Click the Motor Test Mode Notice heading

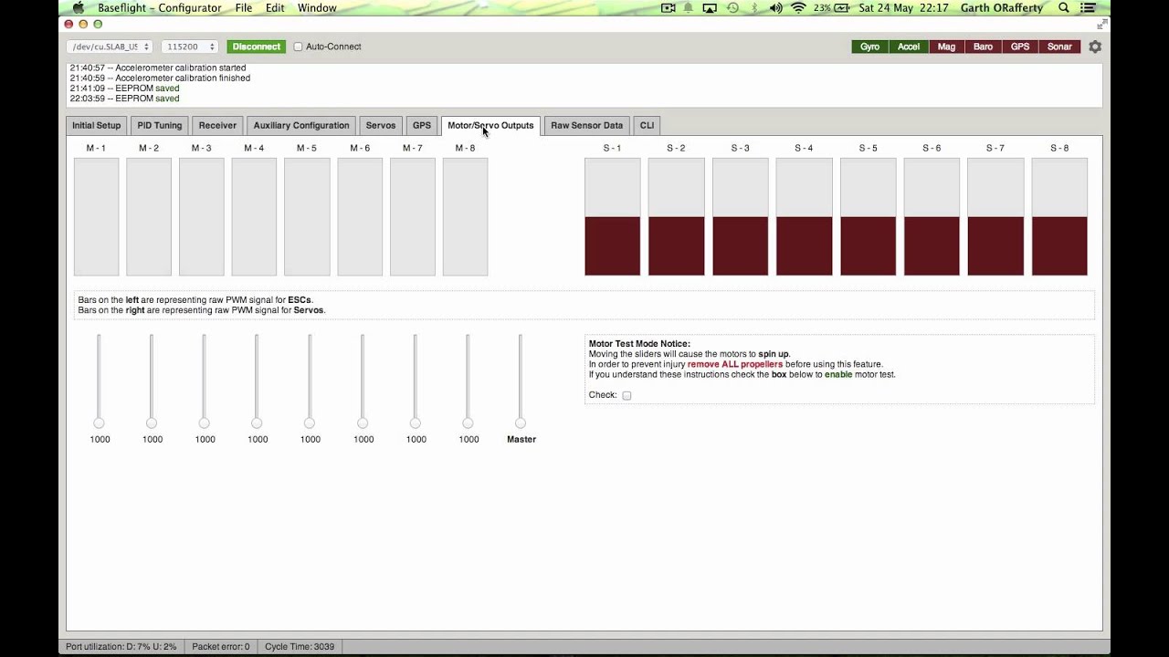[639, 344]
